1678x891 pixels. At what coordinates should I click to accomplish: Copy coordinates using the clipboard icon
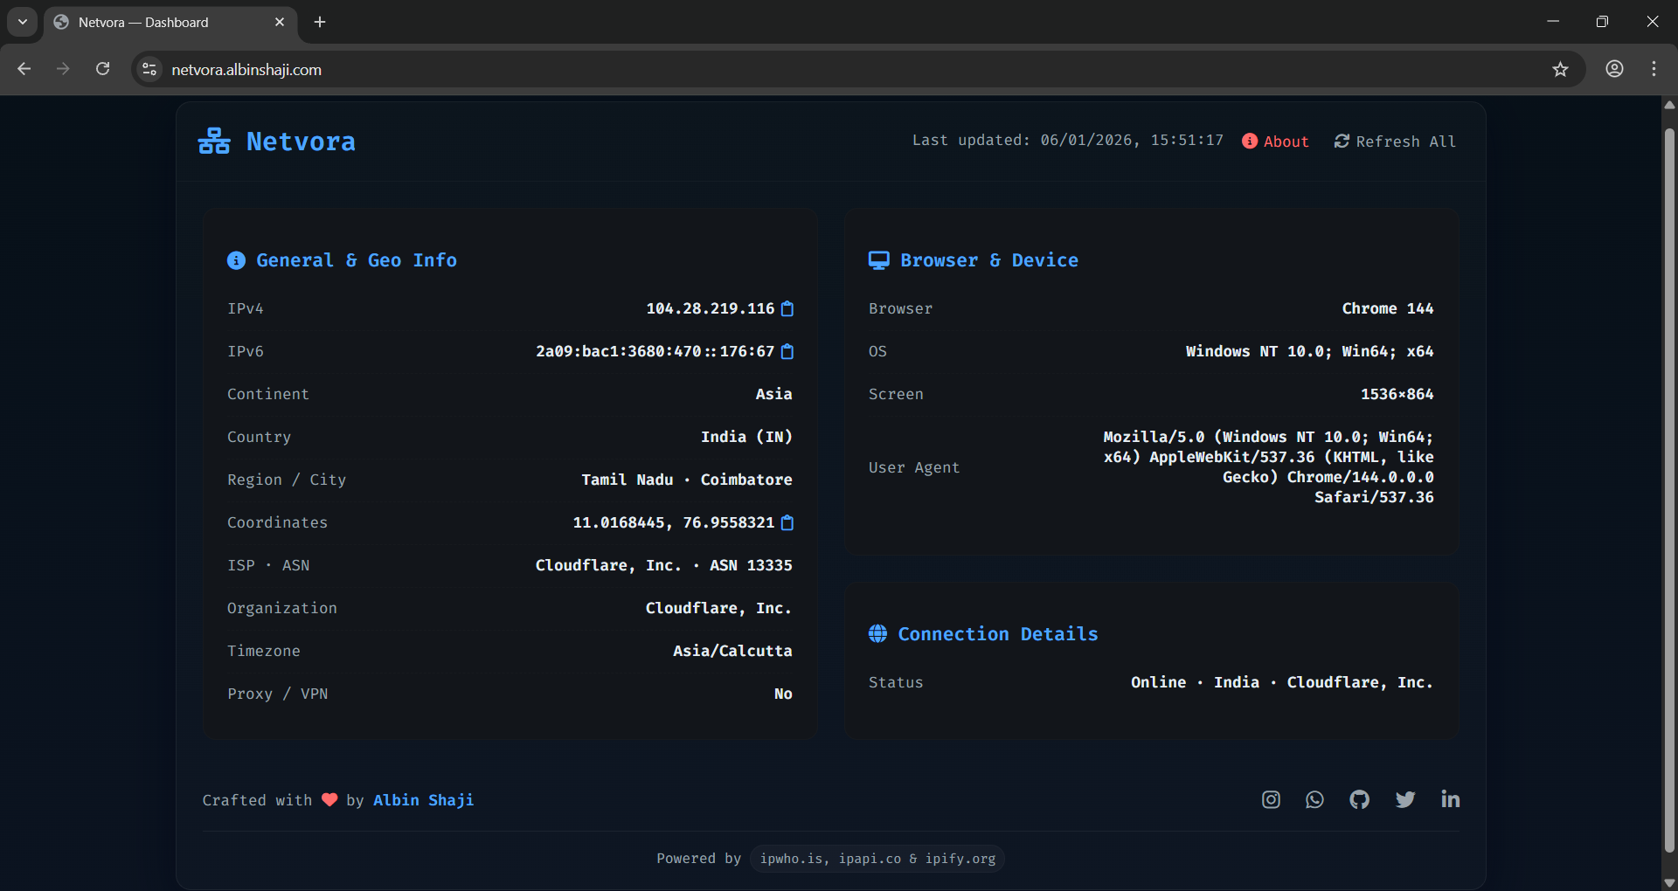pyautogui.click(x=787, y=522)
